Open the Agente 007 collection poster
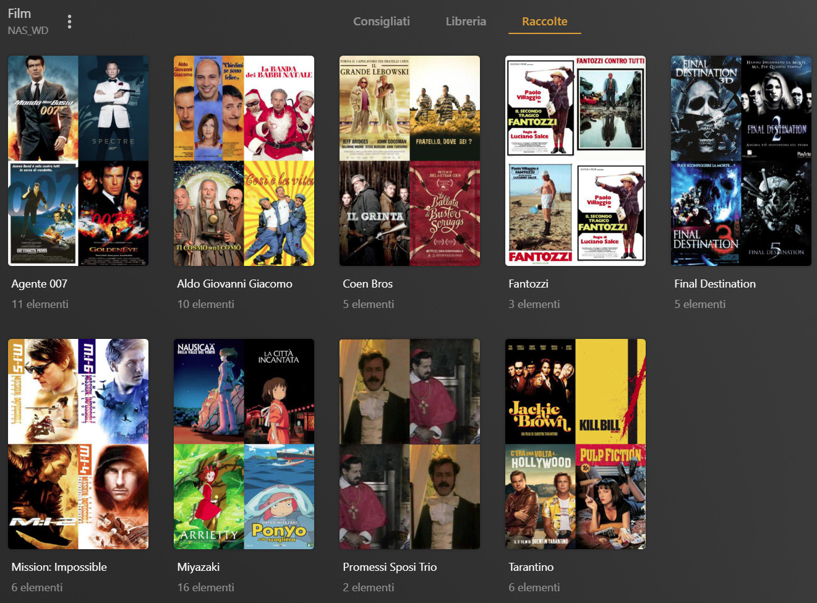Viewport: 817px width, 603px height. [x=78, y=161]
